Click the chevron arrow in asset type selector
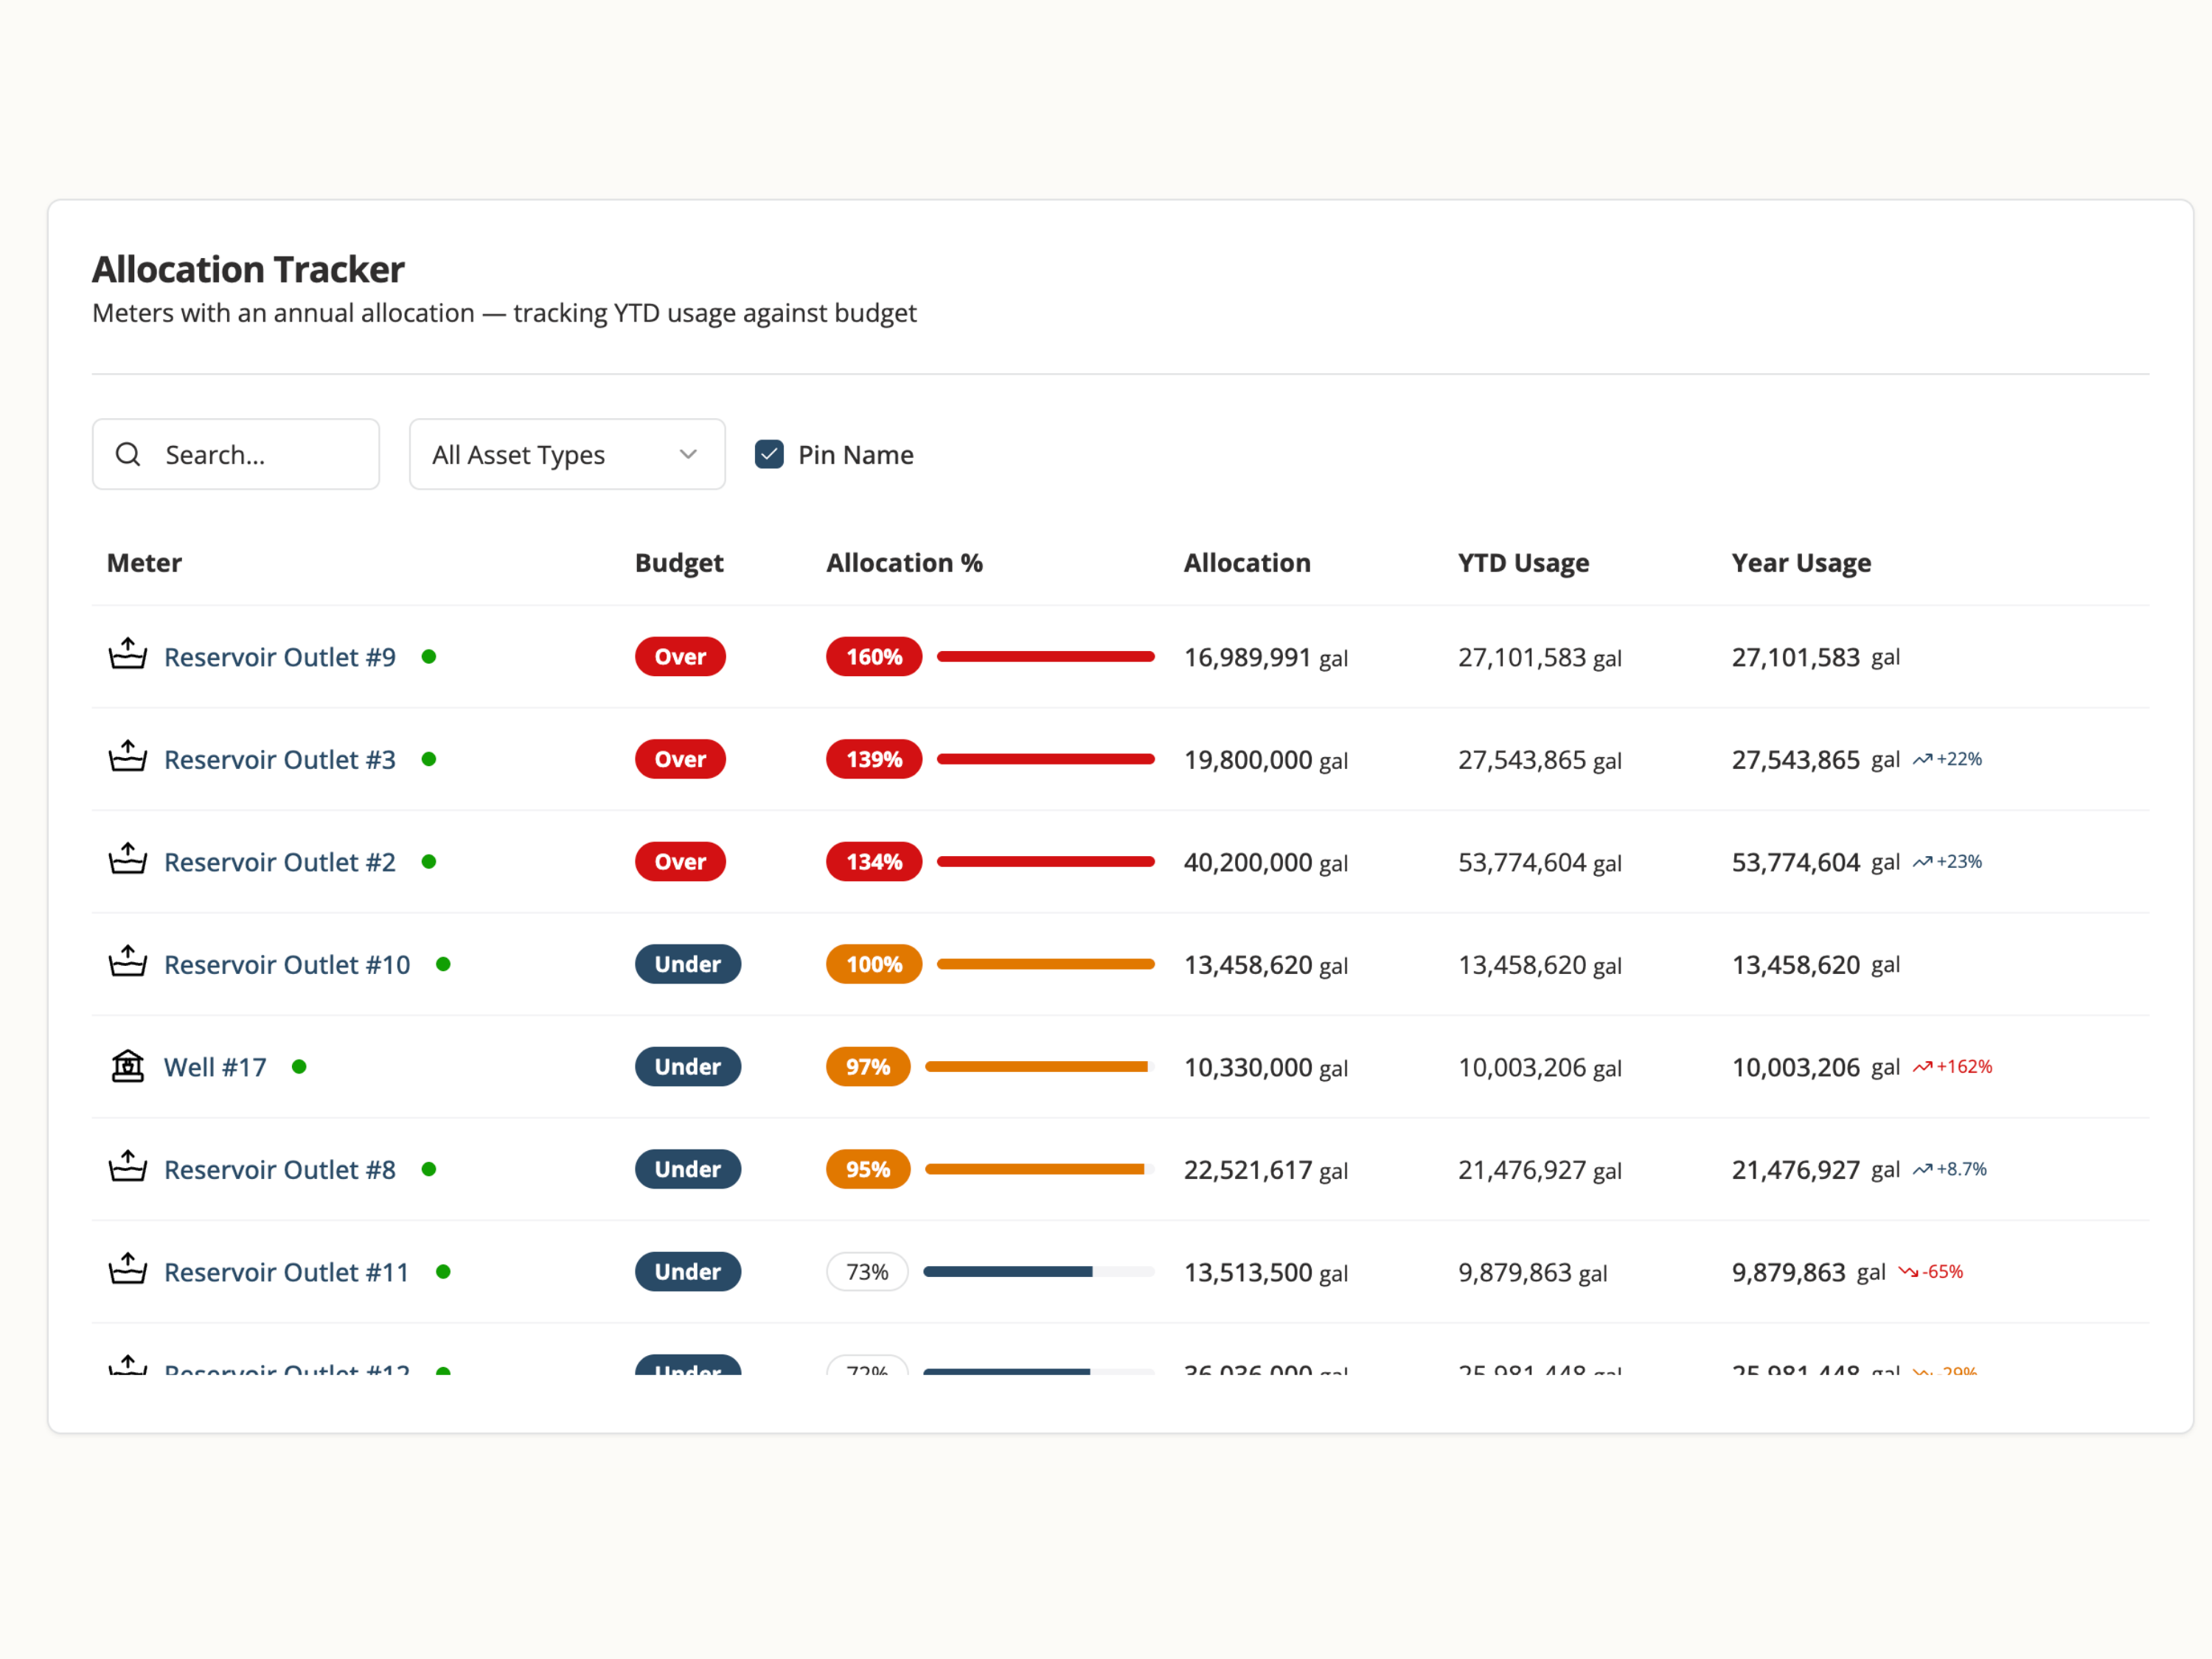Image resolution: width=2212 pixels, height=1659 pixels. click(688, 455)
